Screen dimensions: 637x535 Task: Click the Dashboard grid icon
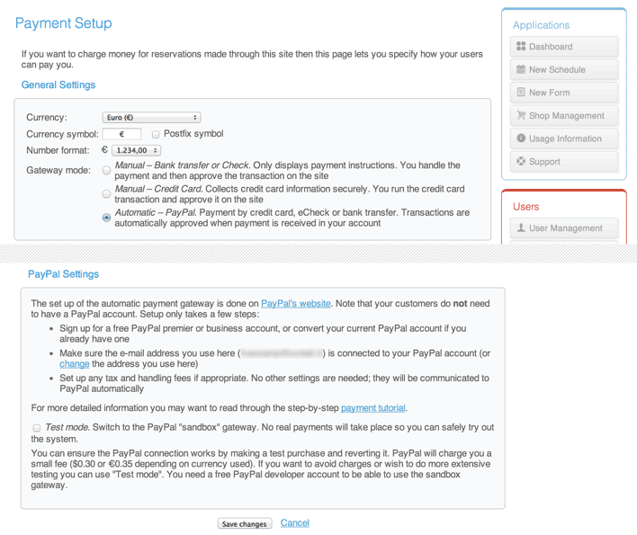coord(521,47)
